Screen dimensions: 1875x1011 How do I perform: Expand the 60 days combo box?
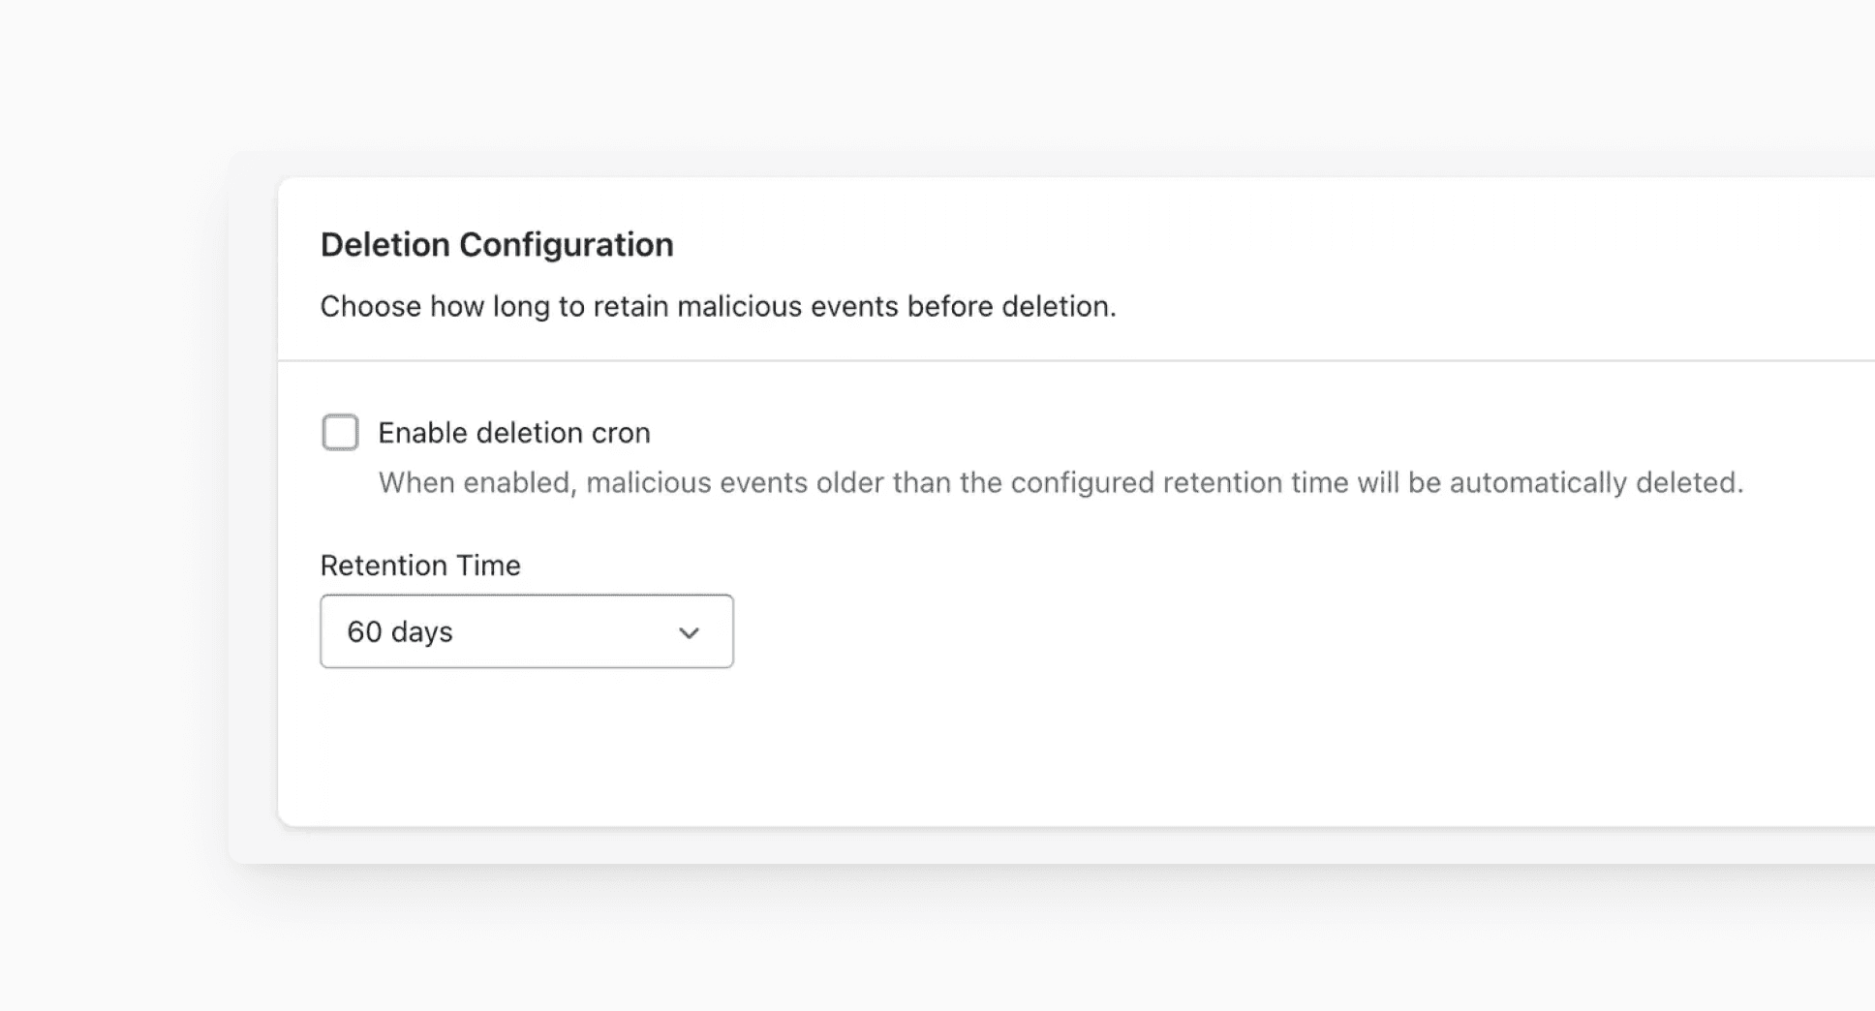[x=526, y=631]
